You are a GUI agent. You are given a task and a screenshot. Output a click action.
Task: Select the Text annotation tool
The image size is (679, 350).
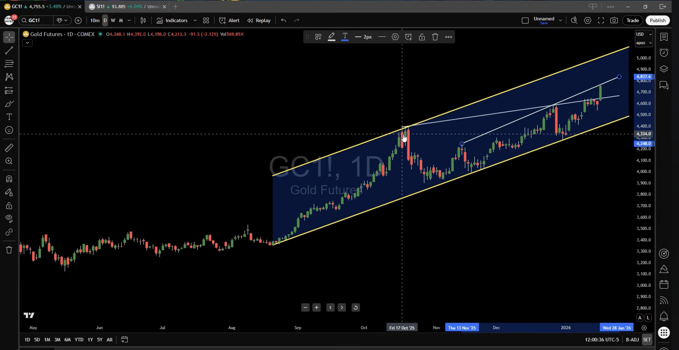(x=9, y=117)
